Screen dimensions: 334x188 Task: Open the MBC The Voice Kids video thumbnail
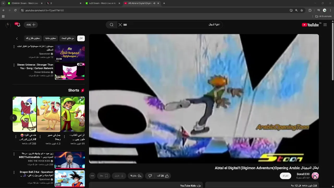[70, 160]
